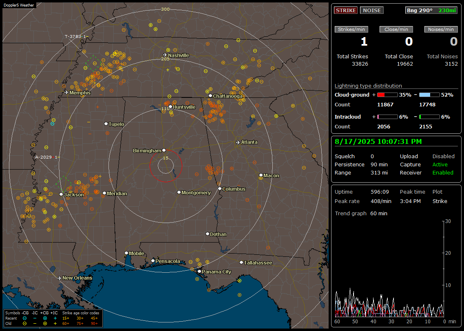Click the negative intracloud green percentage bar
This screenshot has width=464, height=331.
pyautogui.click(x=429, y=117)
